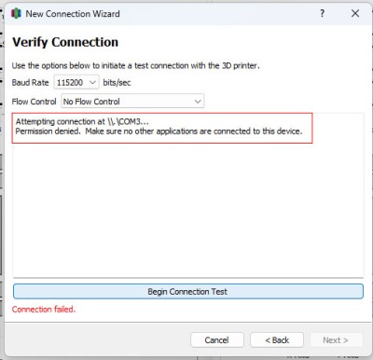Click the Attempting connection at COM3 line
Viewport: 373px width, 360px height.
82,121
